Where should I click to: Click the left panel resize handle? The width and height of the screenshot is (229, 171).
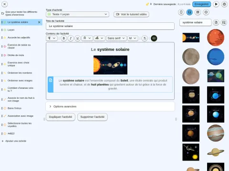44,119
